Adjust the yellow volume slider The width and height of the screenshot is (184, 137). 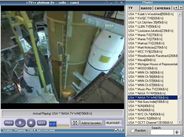coord(63,126)
